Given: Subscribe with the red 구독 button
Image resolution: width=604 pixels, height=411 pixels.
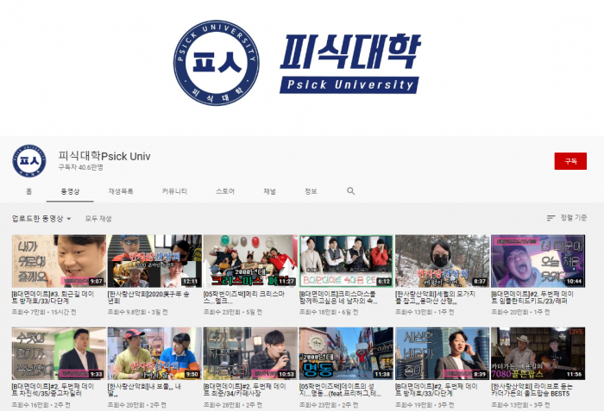Looking at the screenshot, I should (570, 161).
